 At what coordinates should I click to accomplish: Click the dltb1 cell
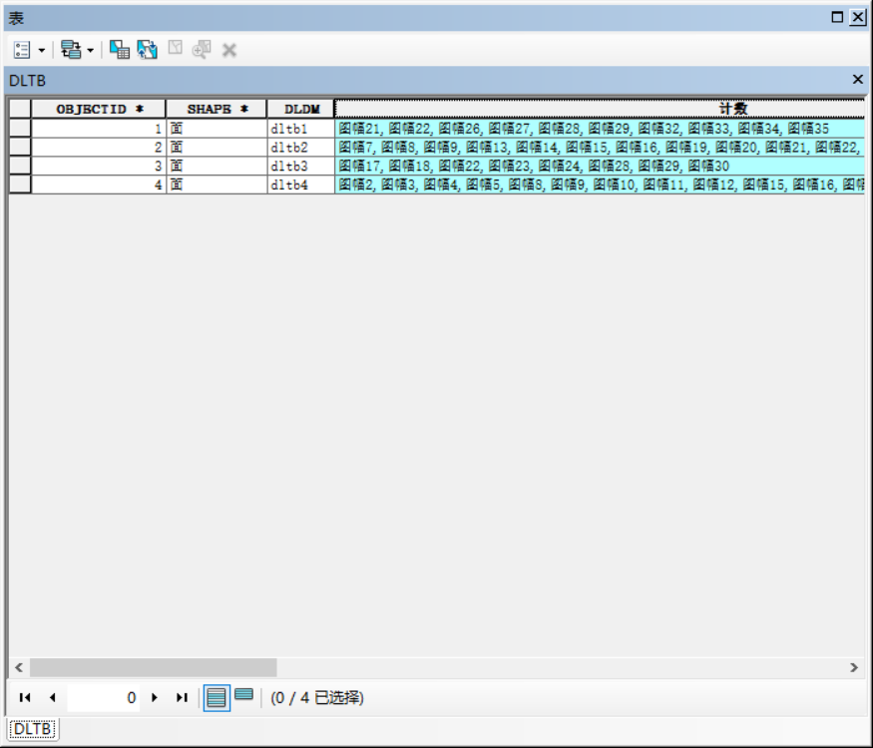(x=301, y=129)
